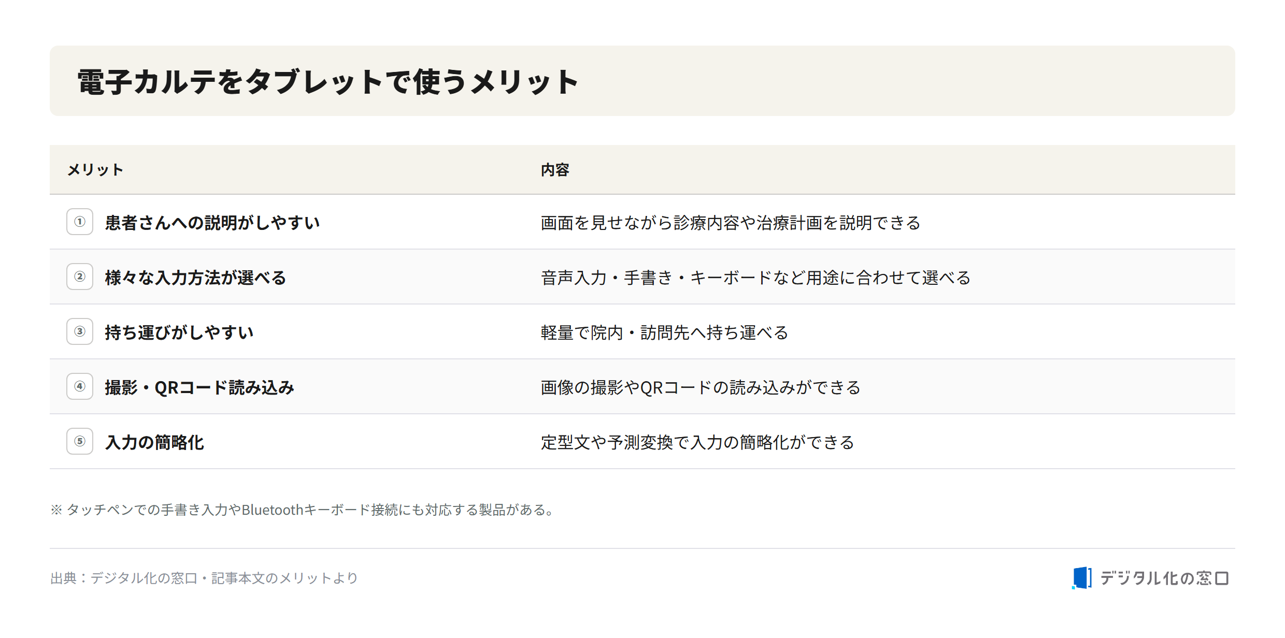Click 撮影・QRコード読み込み row title

pyautogui.click(x=199, y=387)
